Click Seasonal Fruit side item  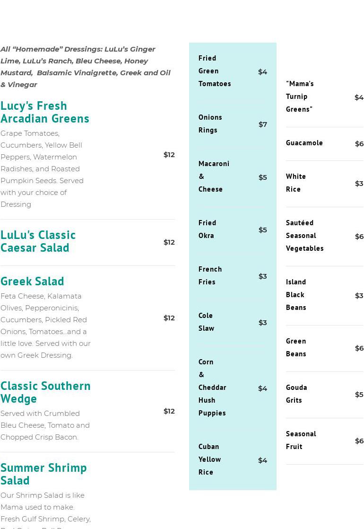click(301, 440)
